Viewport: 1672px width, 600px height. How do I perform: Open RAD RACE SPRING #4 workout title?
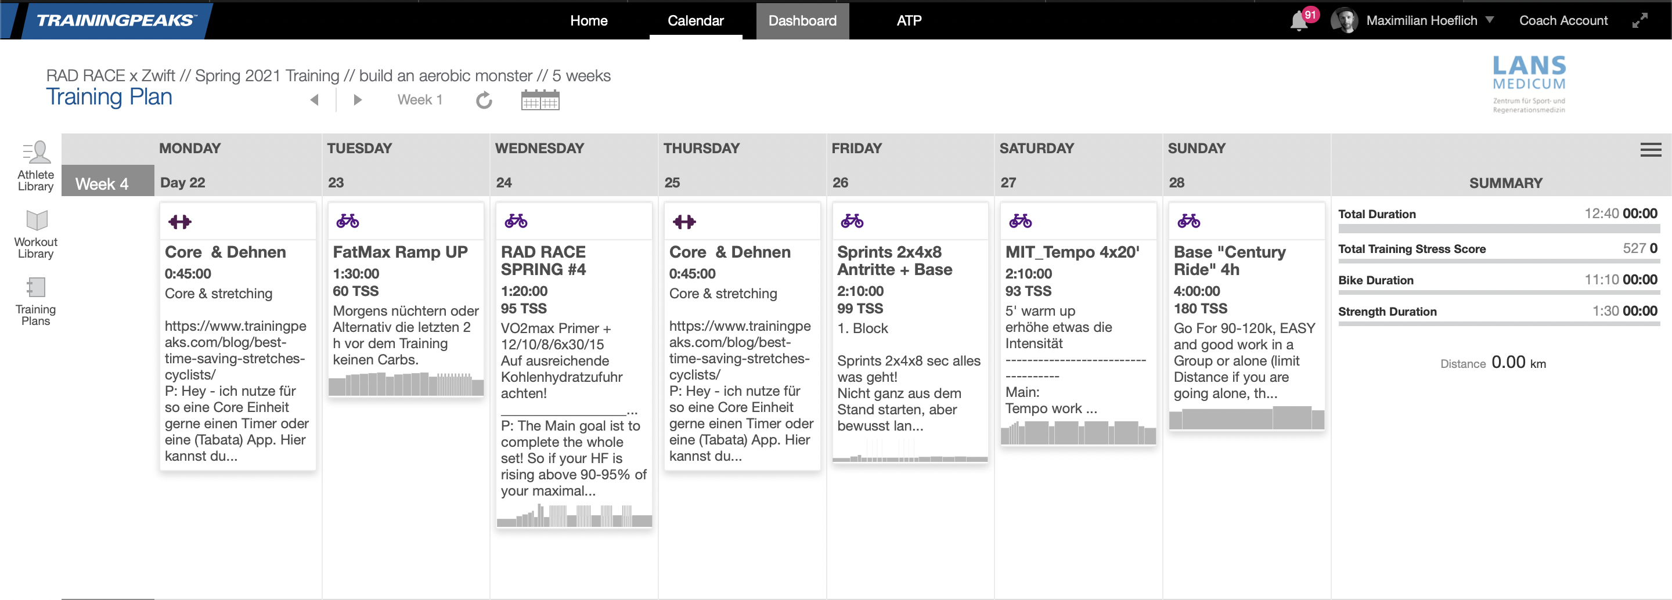543,261
